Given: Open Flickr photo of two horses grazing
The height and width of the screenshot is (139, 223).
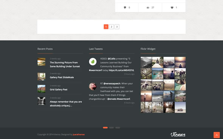Looking at the screenshot, I should point(180,73).
